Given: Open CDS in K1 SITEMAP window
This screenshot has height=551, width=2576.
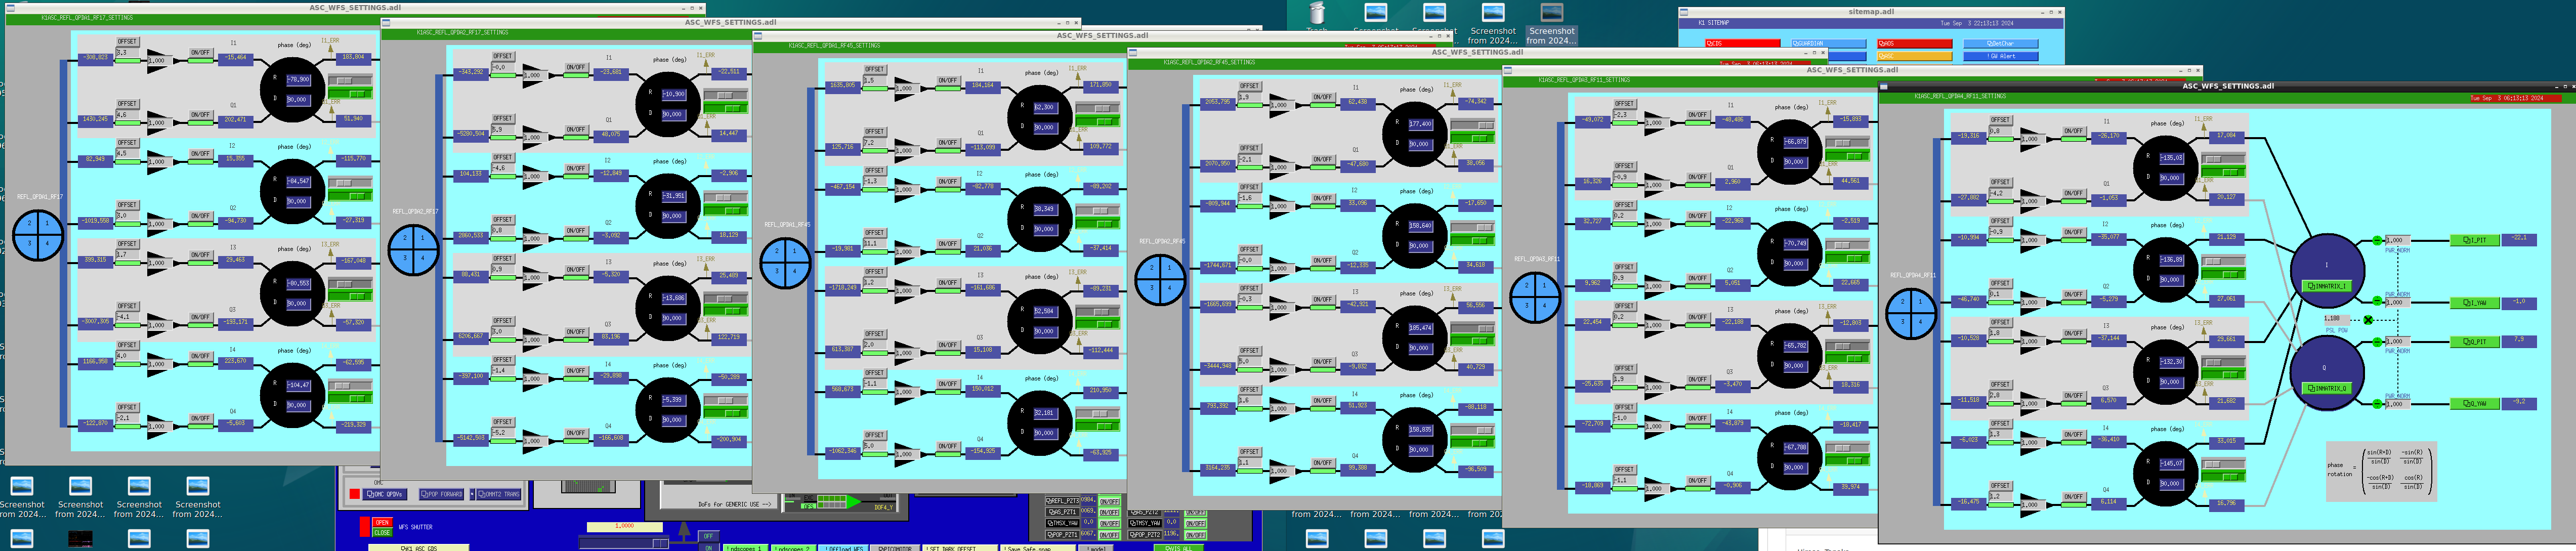Looking at the screenshot, I should pyautogui.click(x=1743, y=44).
